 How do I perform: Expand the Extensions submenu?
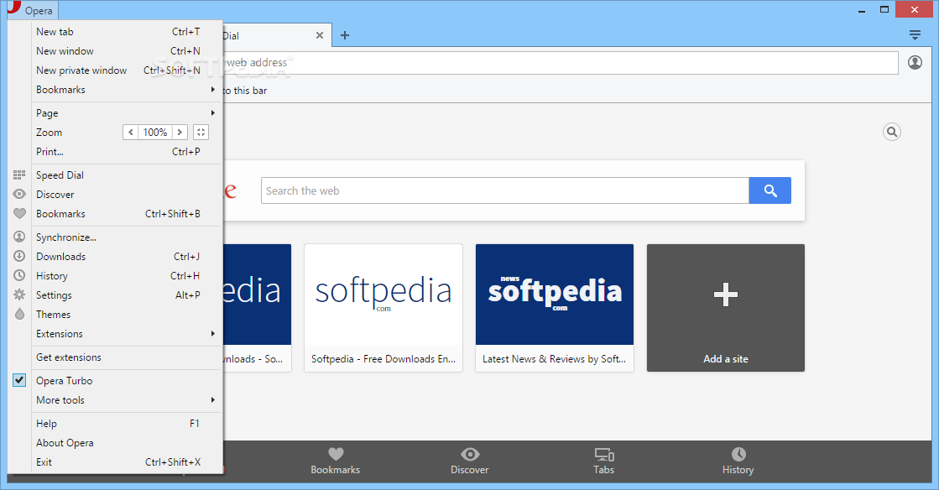pos(127,334)
